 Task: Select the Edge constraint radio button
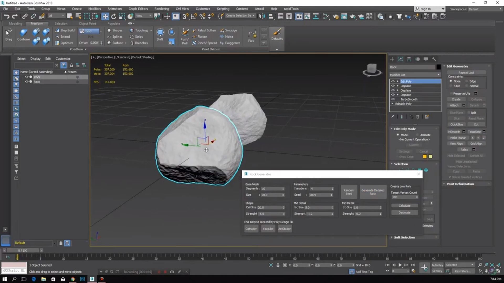[467, 81]
